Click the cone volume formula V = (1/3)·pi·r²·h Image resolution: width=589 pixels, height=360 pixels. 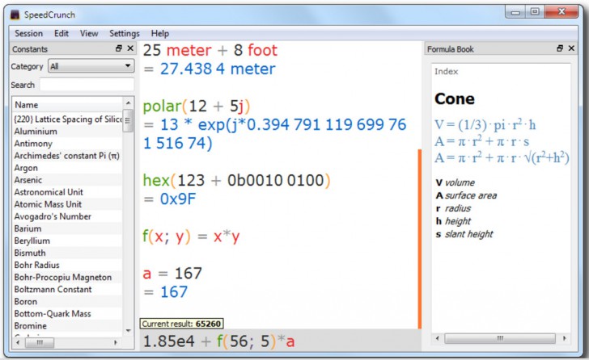click(x=485, y=125)
